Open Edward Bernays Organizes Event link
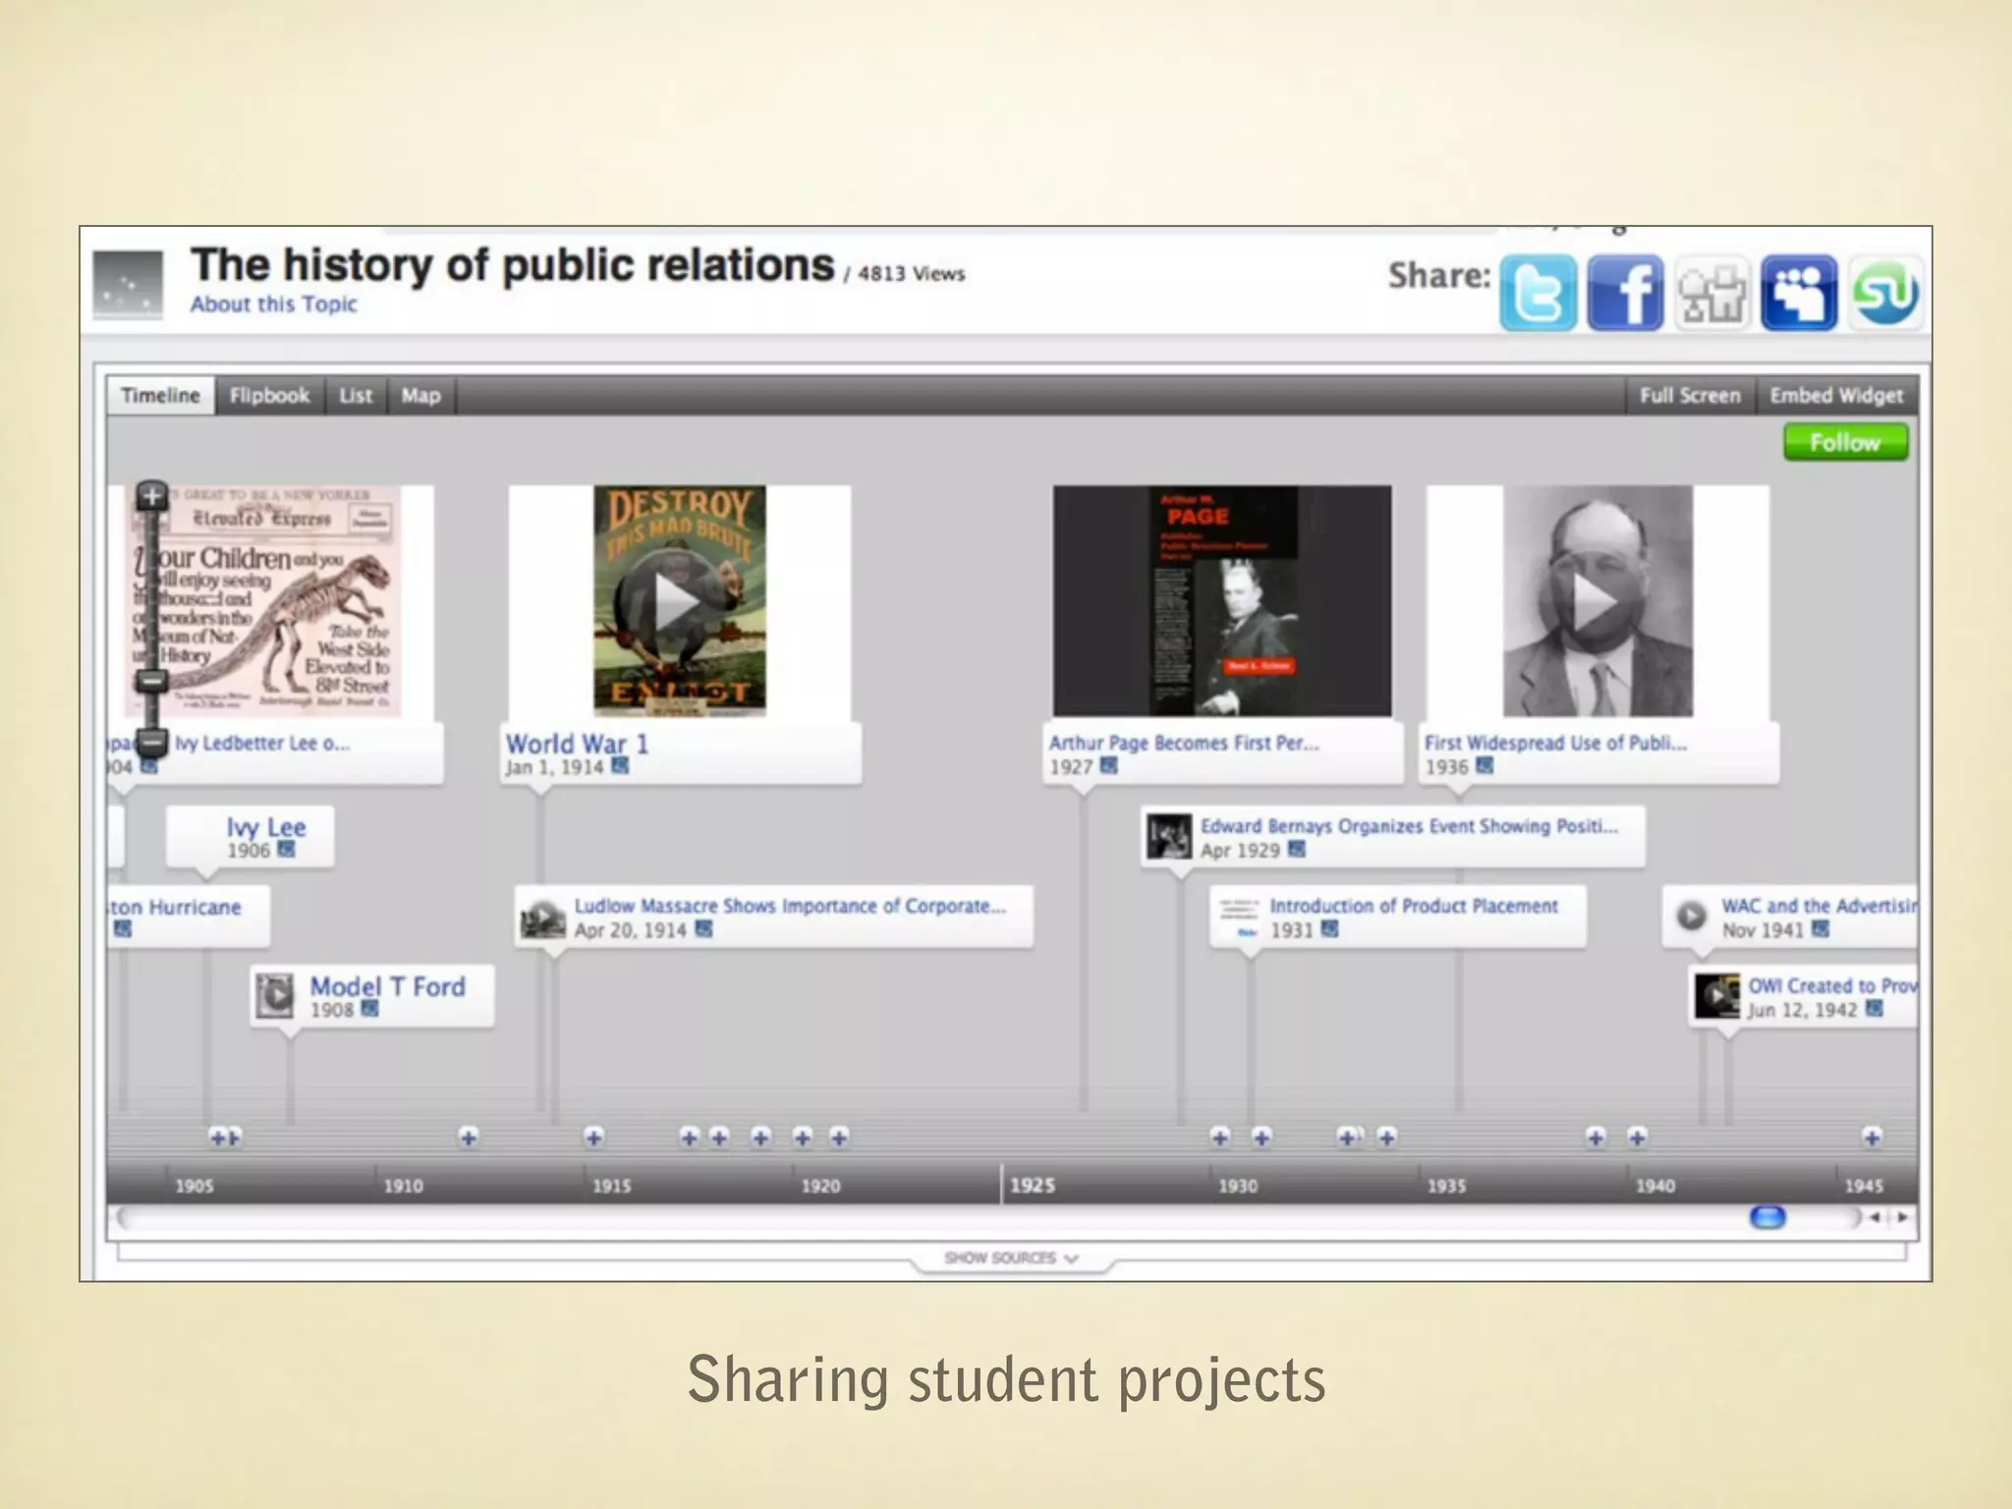Image resolution: width=2012 pixels, height=1509 pixels. point(1409,826)
